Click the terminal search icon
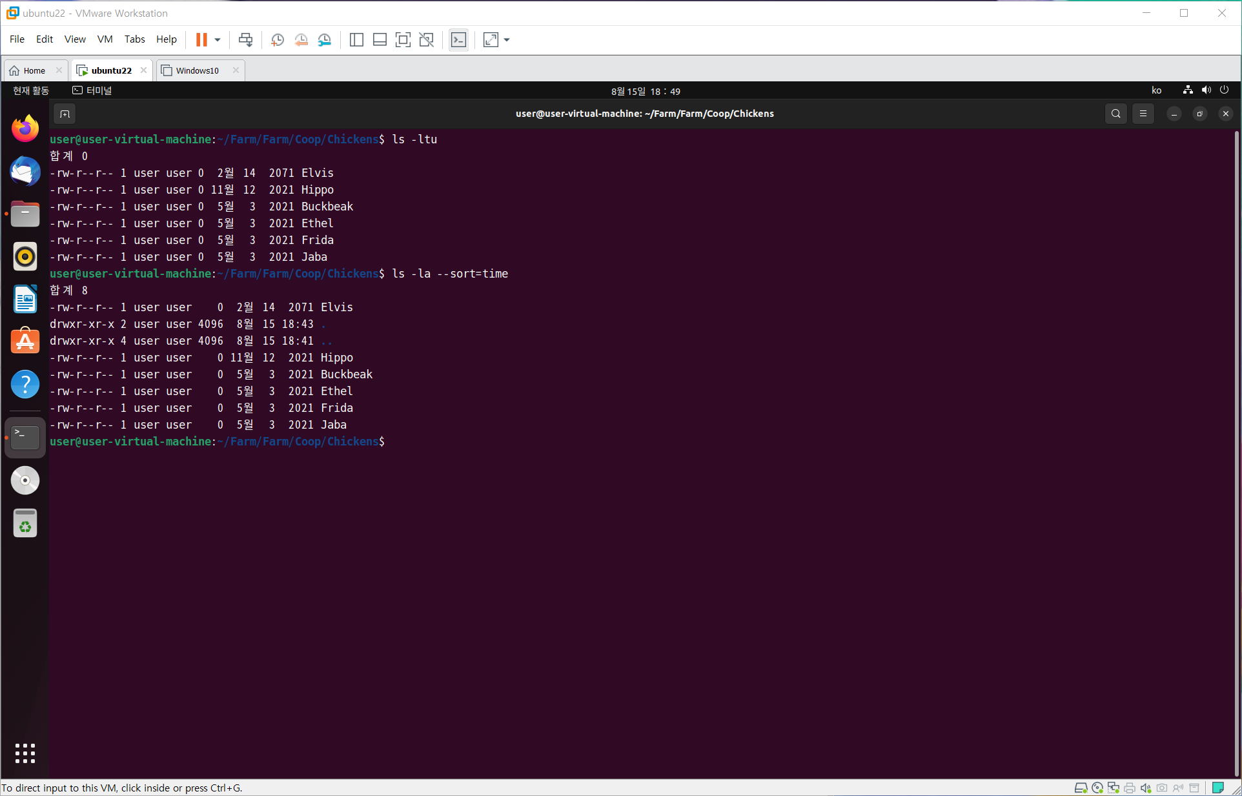 point(1115,114)
